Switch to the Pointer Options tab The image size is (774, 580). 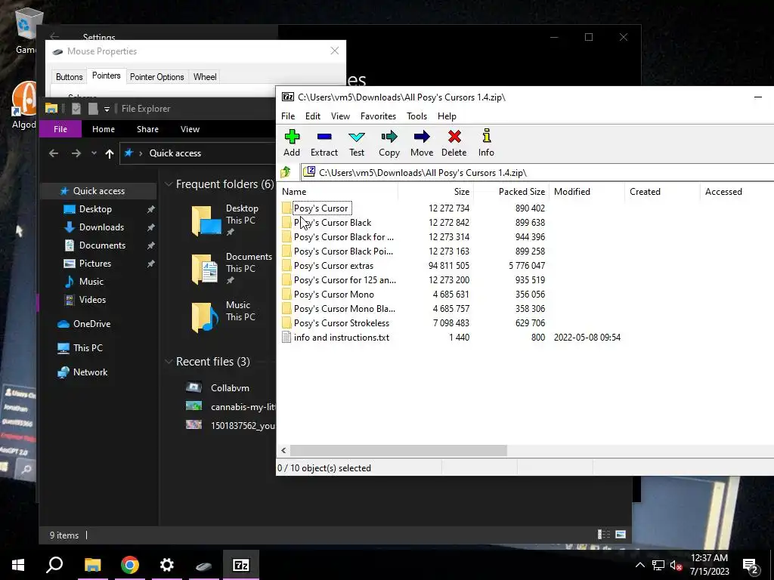(x=157, y=77)
